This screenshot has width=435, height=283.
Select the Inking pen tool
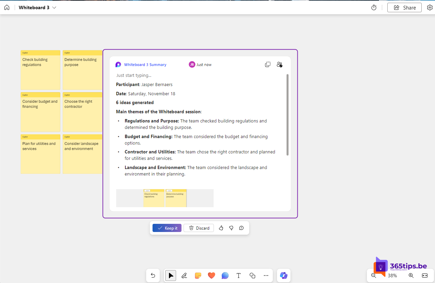pos(184,276)
